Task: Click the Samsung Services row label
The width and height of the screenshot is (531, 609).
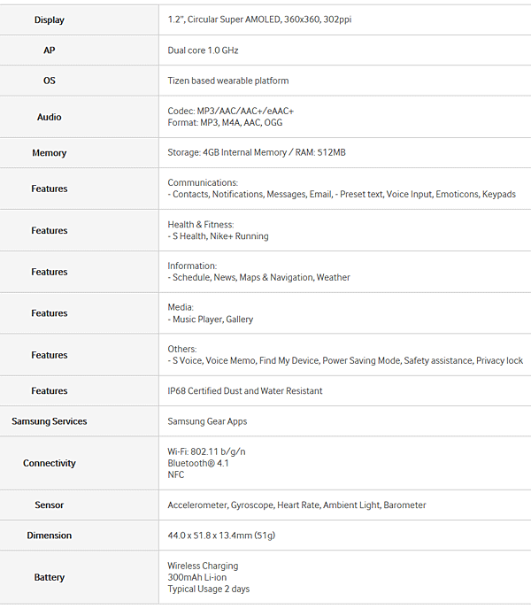Action: point(50,421)
